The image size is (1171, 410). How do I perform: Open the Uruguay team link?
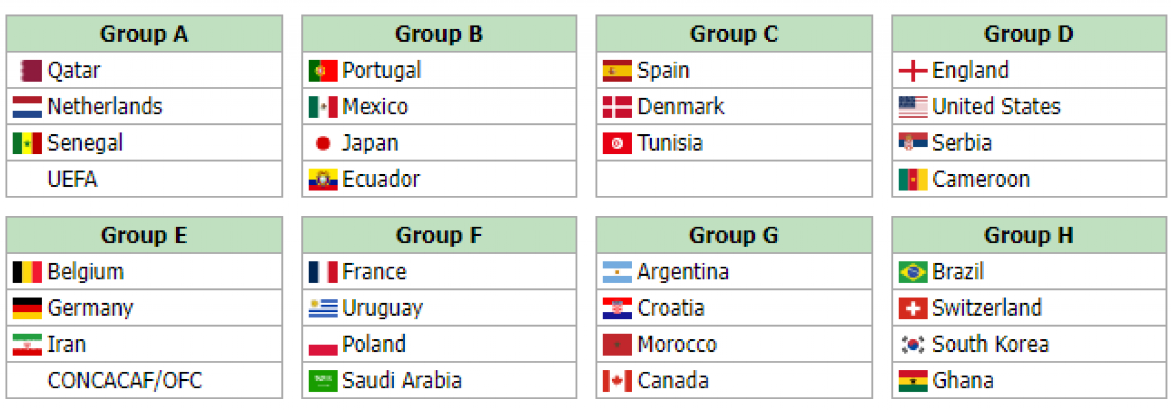coord(382,308)
